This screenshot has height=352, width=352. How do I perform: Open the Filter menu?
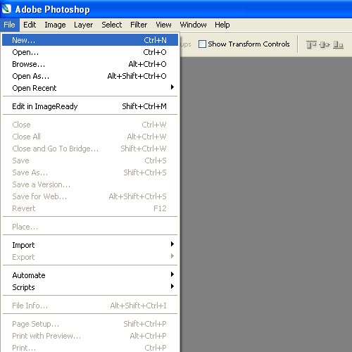(x=139, y=25)
